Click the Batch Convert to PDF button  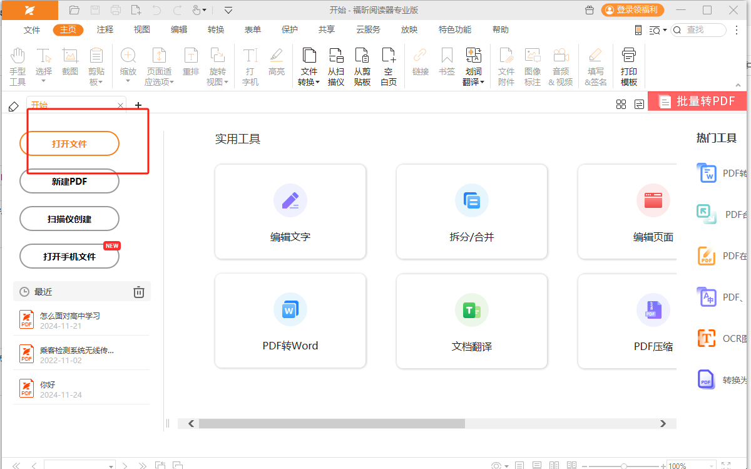tap(697, 101)
